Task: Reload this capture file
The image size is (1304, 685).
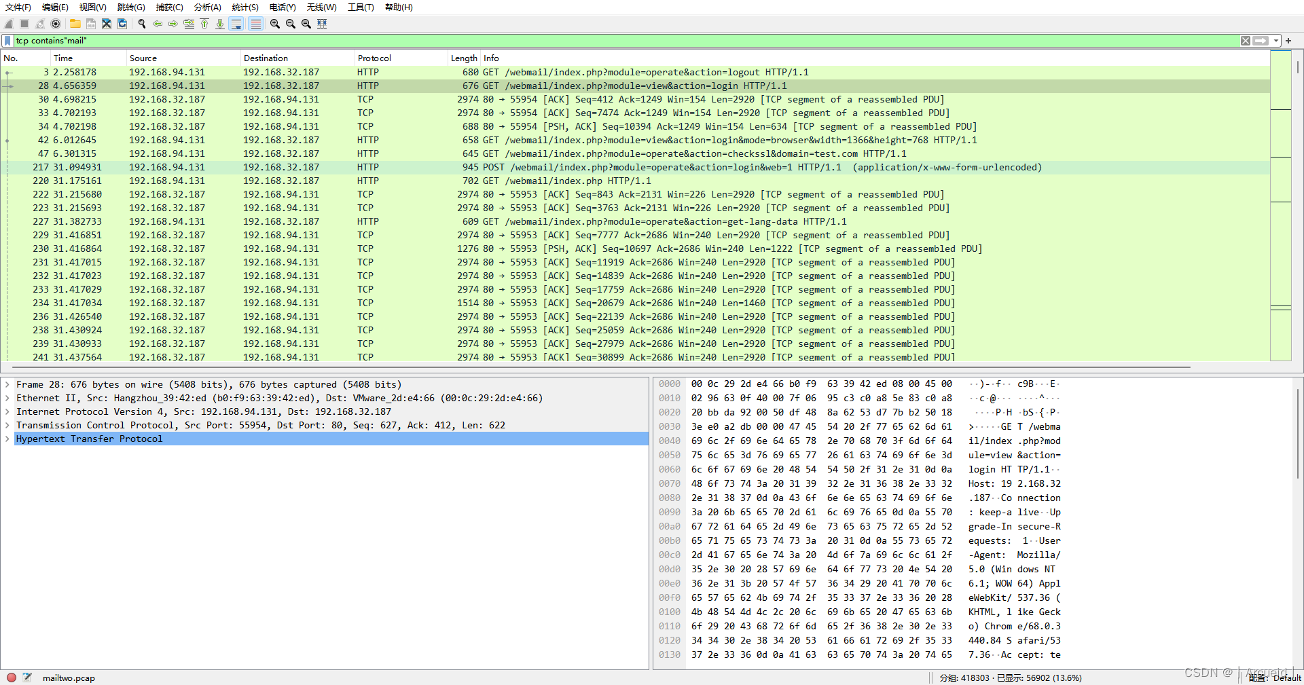Action: click(x=122, y=24)
